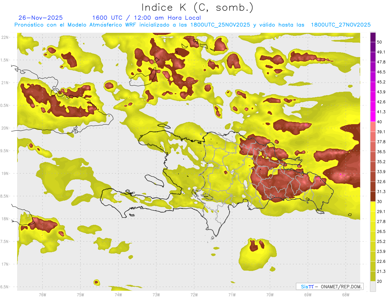Click the longitude label '68W'
This screenshot has width=388, height=299.
345,294
